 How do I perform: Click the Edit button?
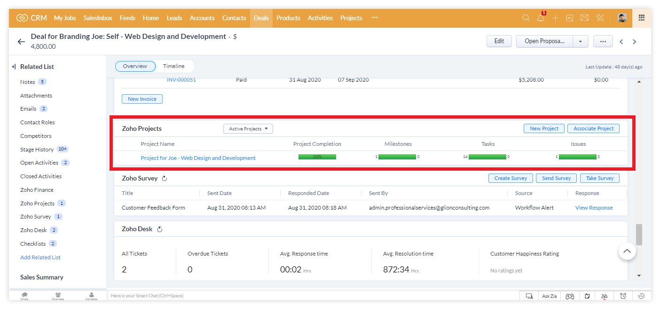point(499,41)
